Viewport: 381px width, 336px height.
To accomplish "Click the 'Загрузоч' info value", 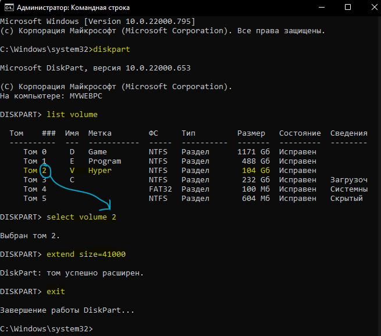I will 348,180.
